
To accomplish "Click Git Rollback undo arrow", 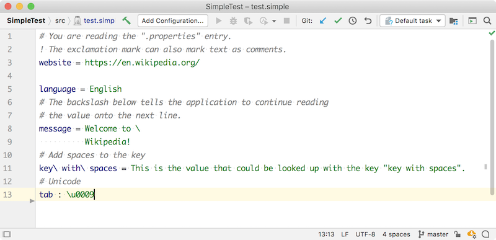I will [x=368, y=21].
